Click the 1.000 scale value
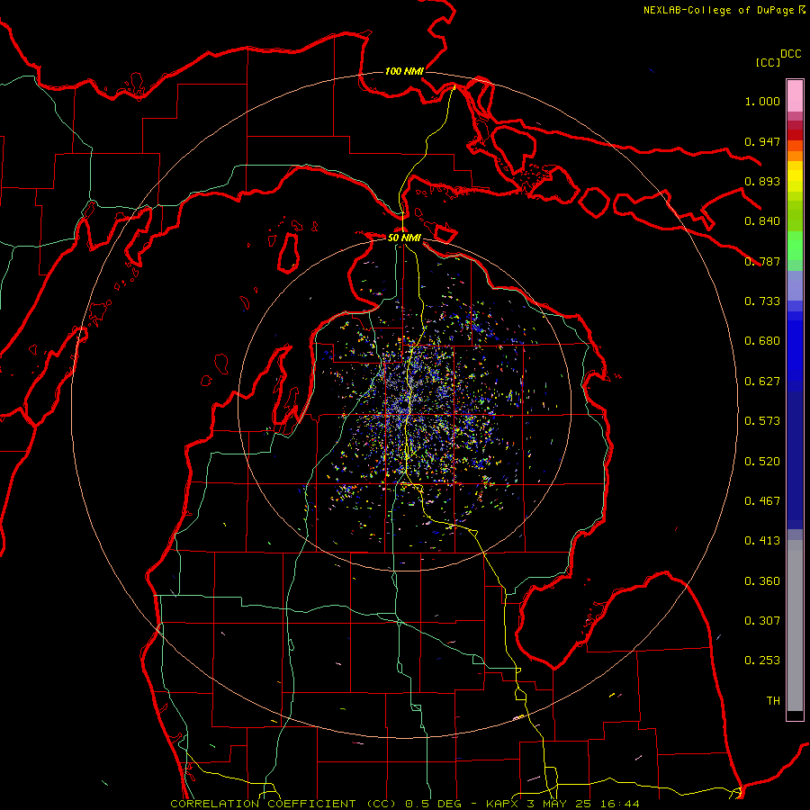 762,101
